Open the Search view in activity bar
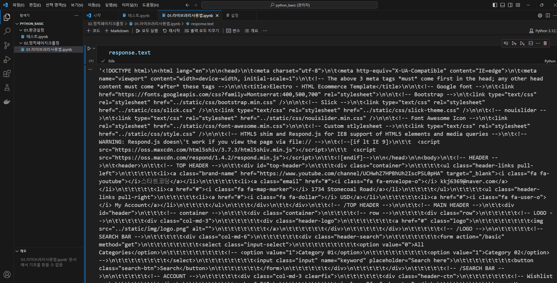 click(7, 31)
